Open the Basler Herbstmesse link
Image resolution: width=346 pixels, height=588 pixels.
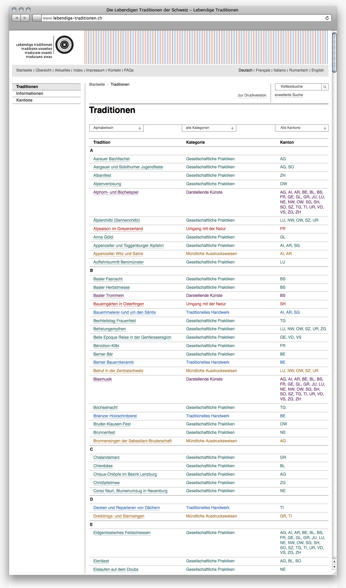coord(111,287)
